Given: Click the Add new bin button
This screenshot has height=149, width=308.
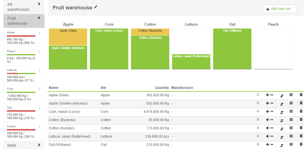Looking at the screenshot, I should (x=279, y=9).
